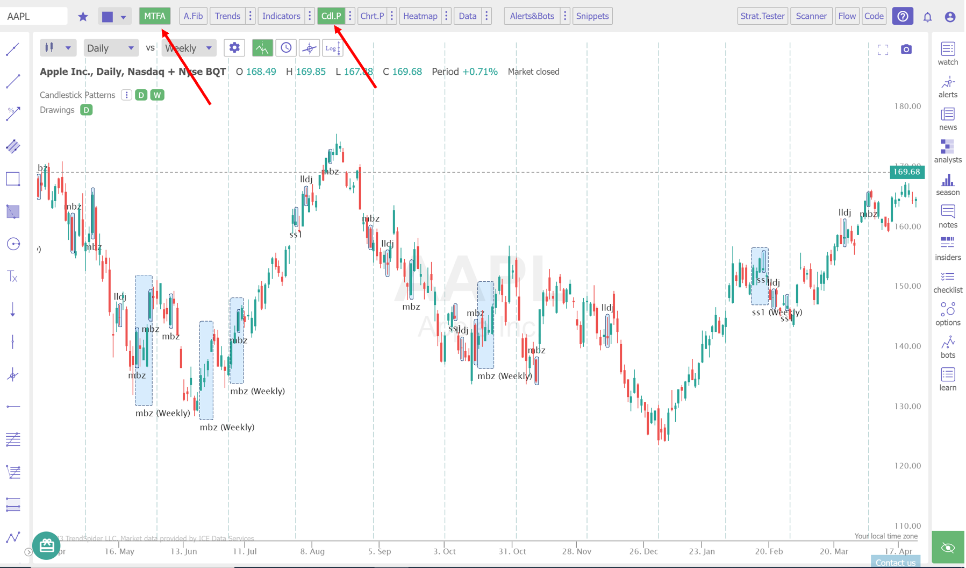Open Cdl.P options menu dots
The image size is (966, 568).
(350, 16)
